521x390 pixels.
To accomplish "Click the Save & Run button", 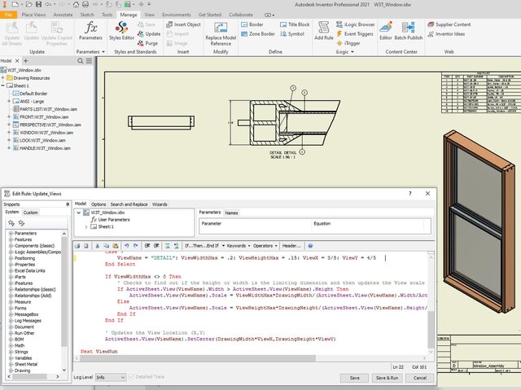I will [x=386, y=378].
